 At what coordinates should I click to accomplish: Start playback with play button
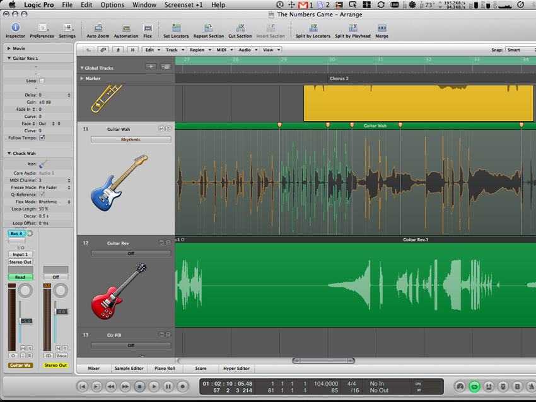click(x=154, y=387)
